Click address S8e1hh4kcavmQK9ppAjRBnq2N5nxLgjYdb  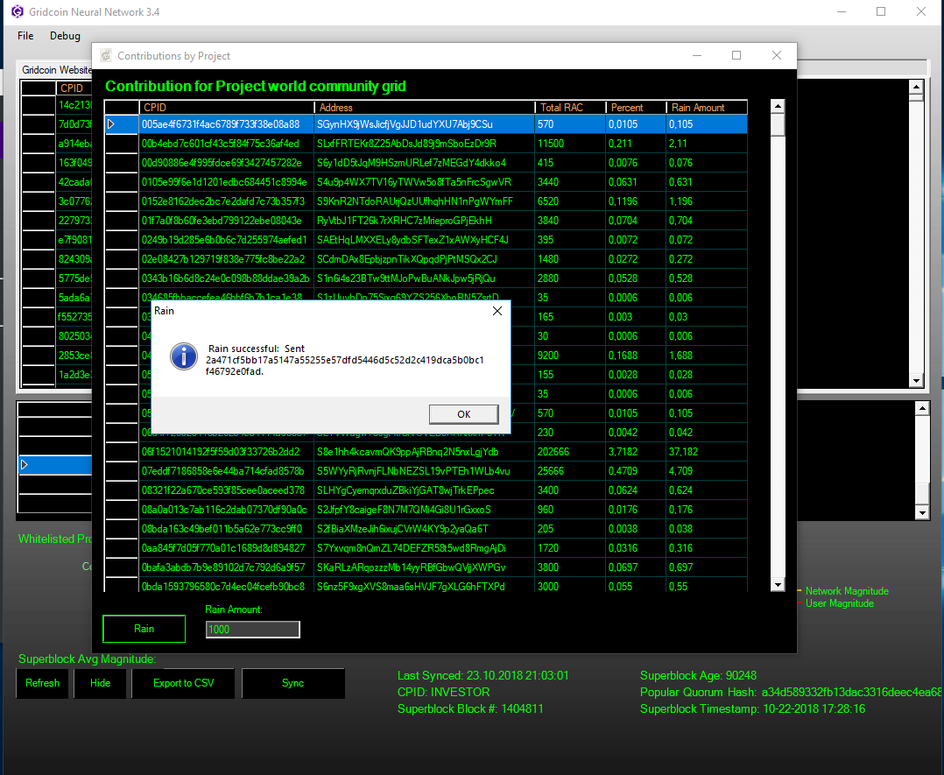click(x=424, y=452)
